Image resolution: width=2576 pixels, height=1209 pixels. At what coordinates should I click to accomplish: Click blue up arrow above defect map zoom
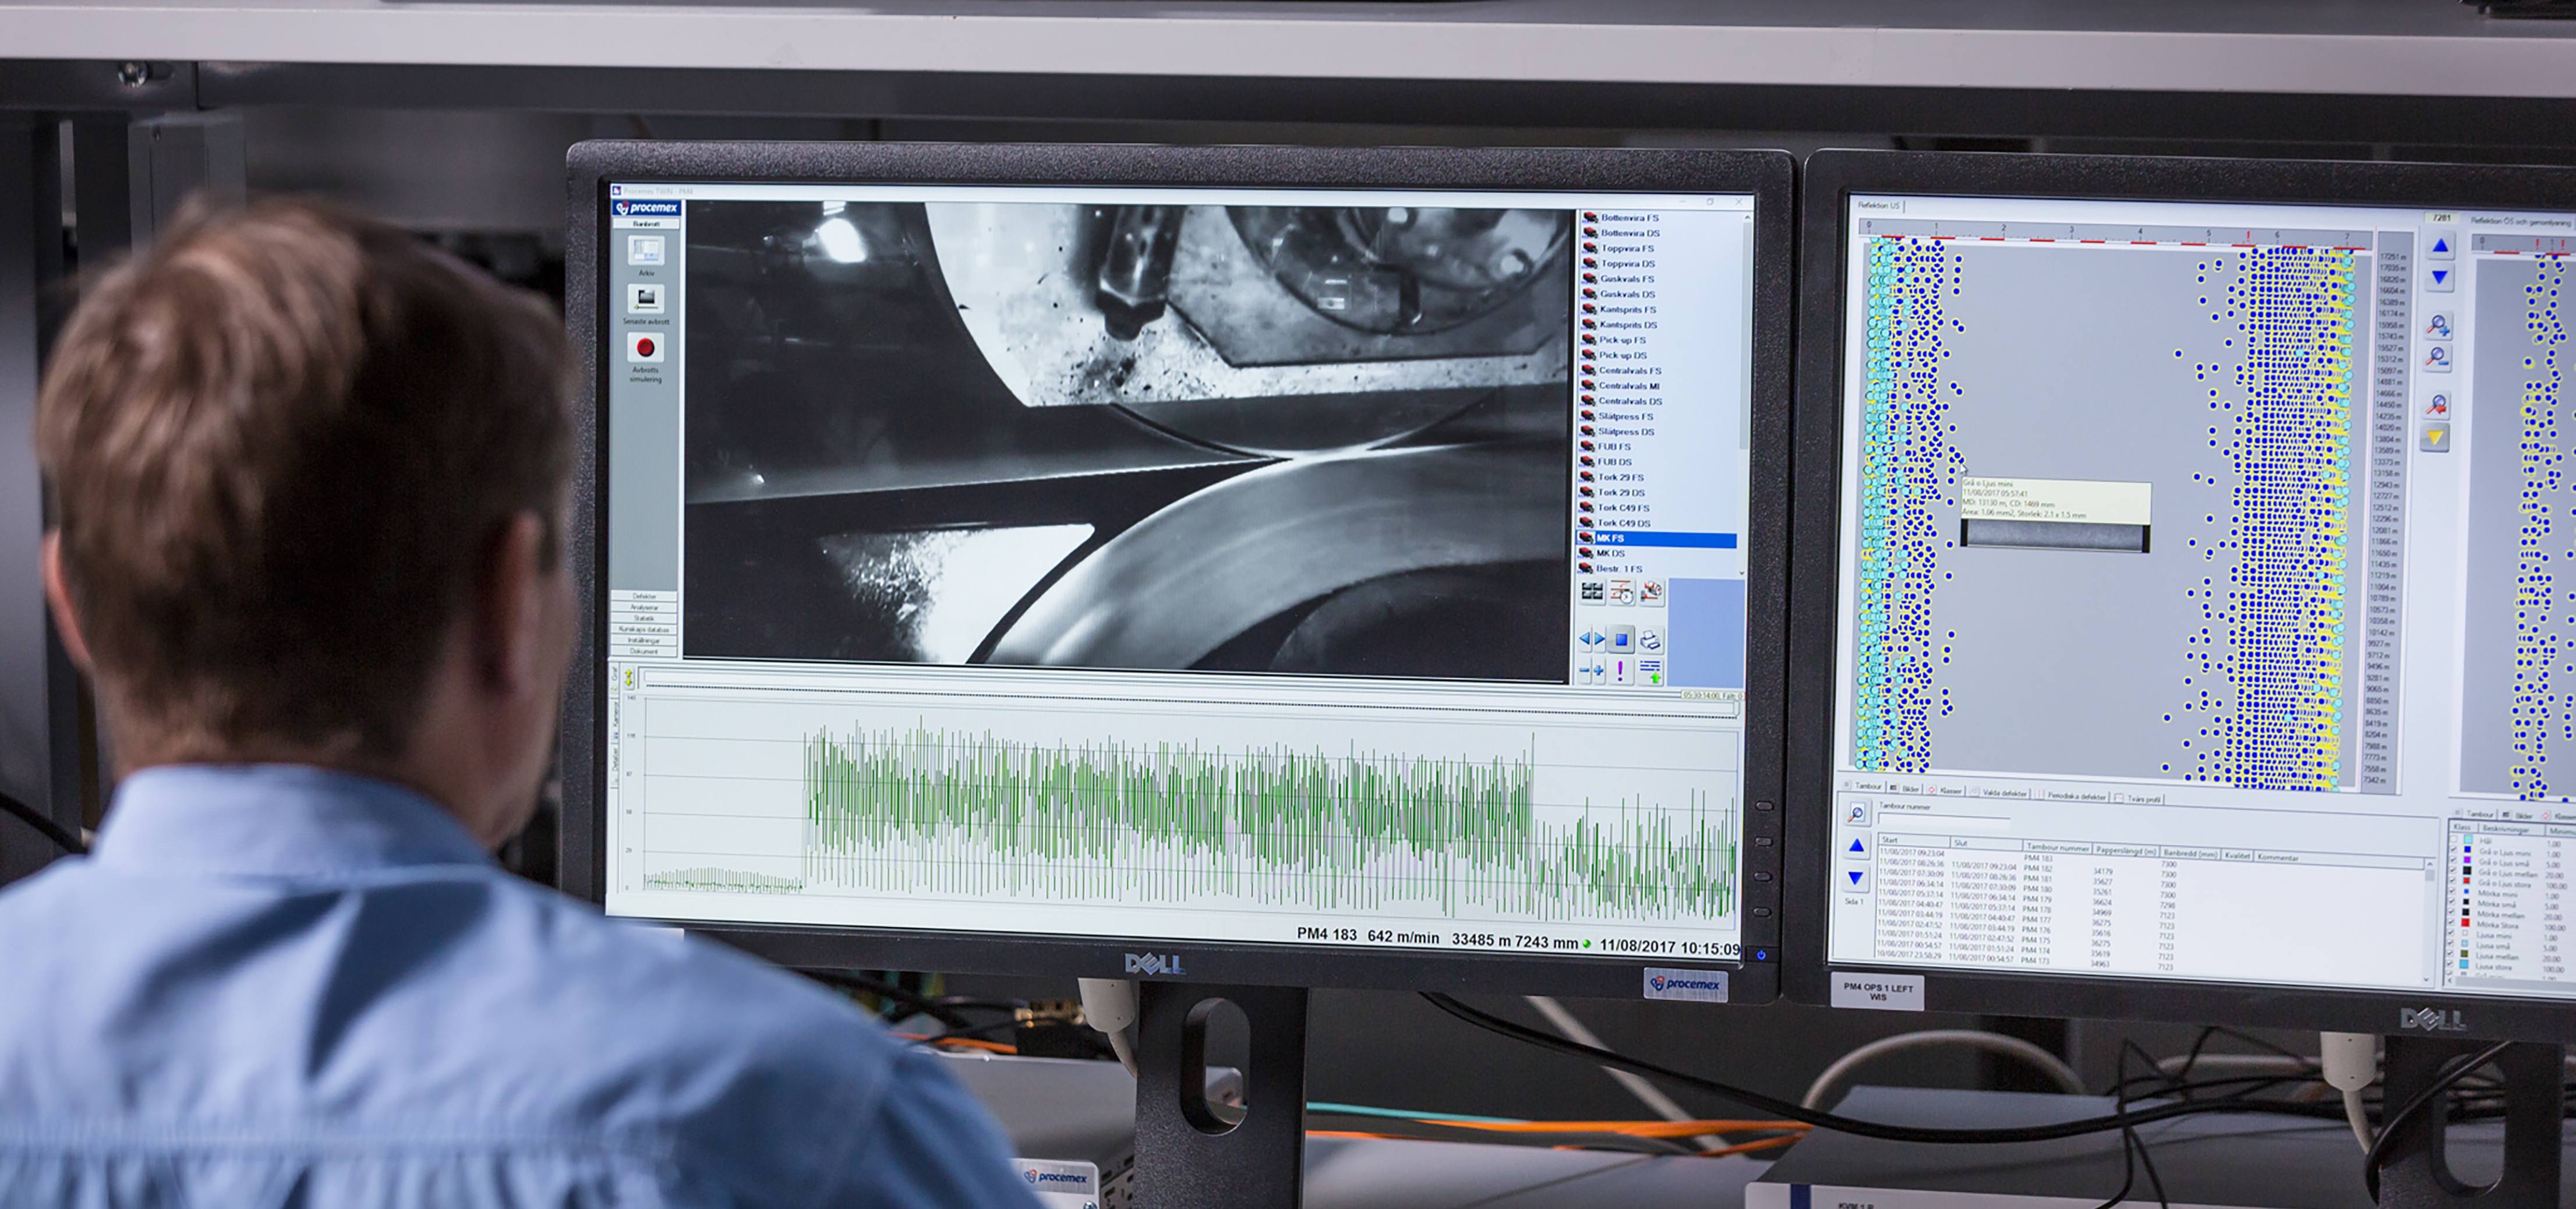(x=2440, y=245)
